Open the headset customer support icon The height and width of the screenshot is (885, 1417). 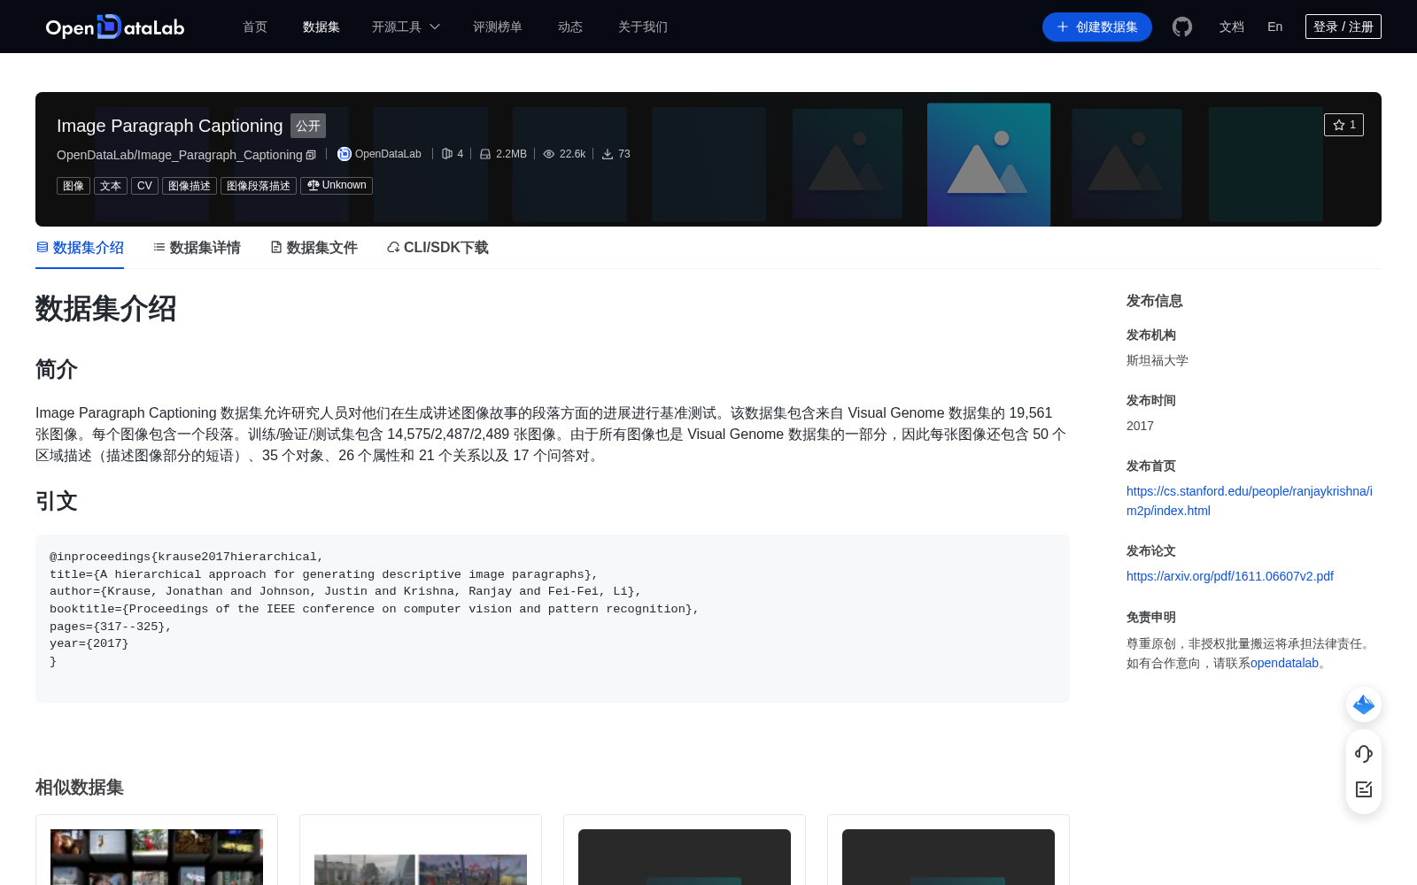(1364, 753)
